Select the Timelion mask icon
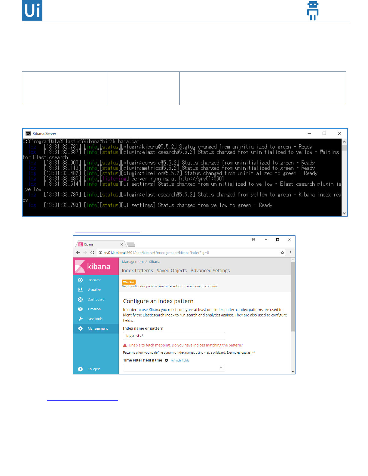The height and width of the screenshot is (476, 368). point(80,309)
